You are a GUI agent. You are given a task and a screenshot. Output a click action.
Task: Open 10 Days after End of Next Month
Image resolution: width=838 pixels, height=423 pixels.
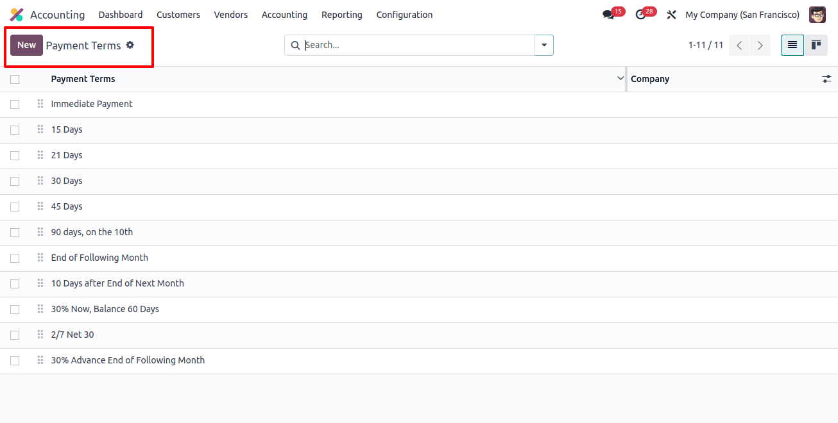[x=117, y=283]
